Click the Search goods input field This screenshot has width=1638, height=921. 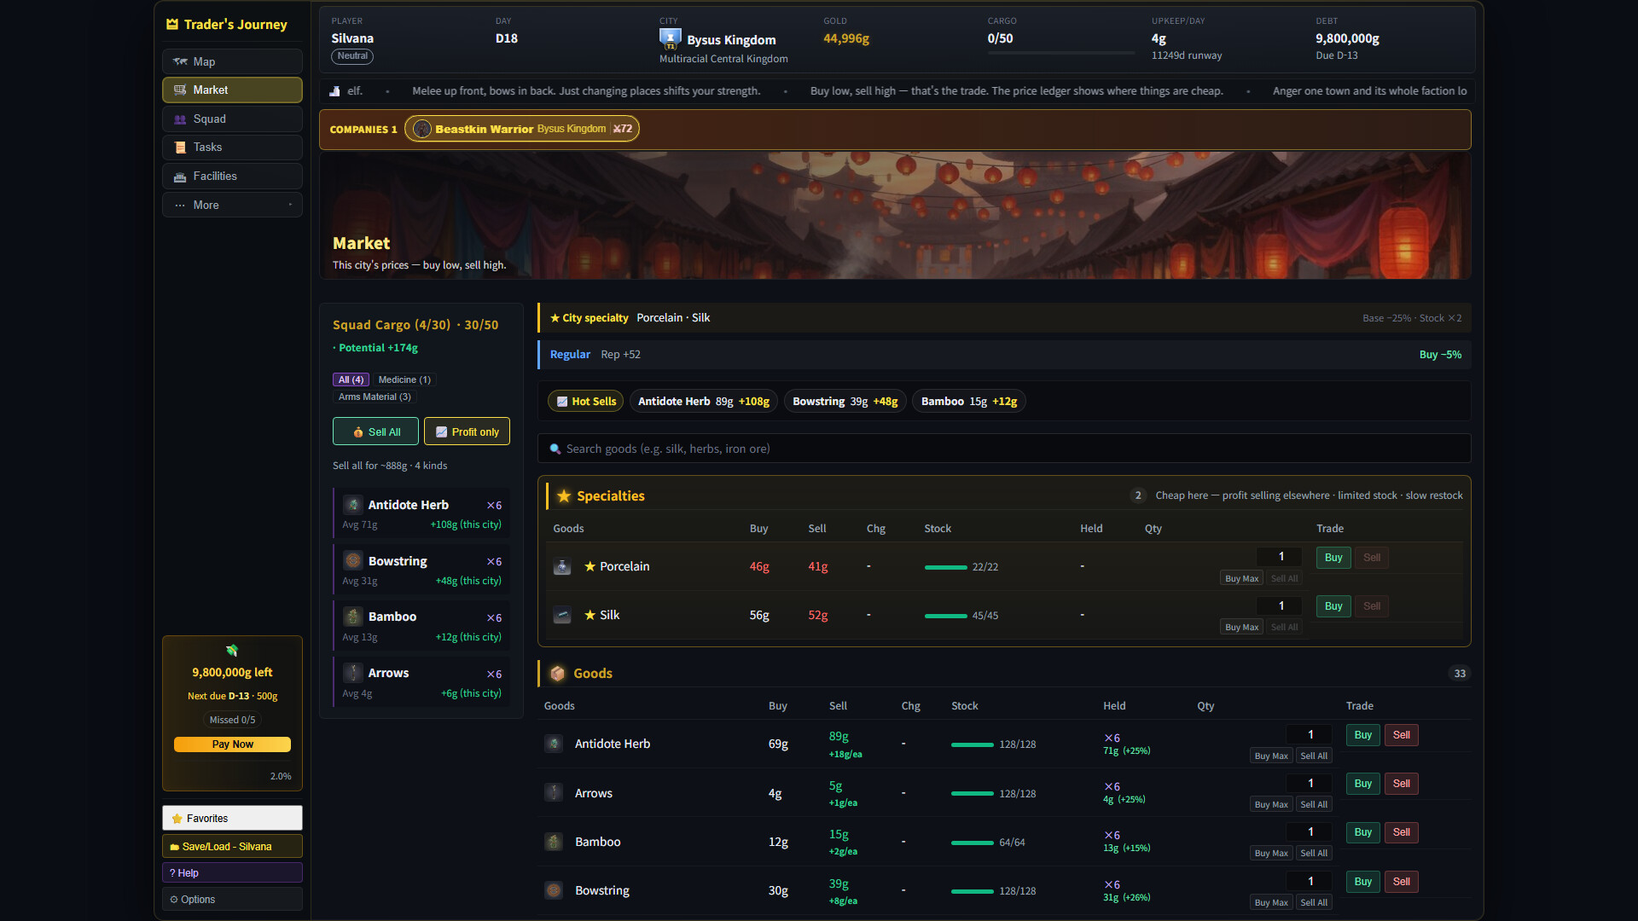1004,449
